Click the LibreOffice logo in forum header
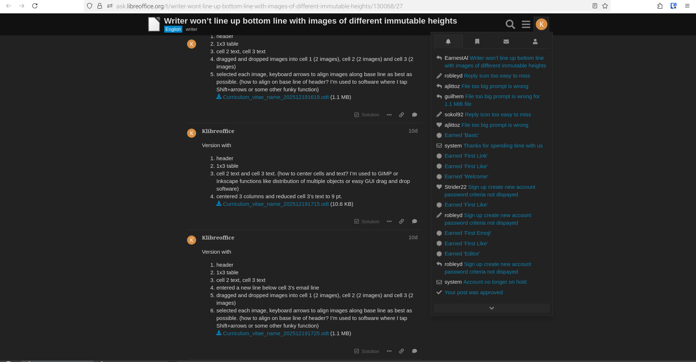Viewport: 696px width, 362px height. click(154, 24)
